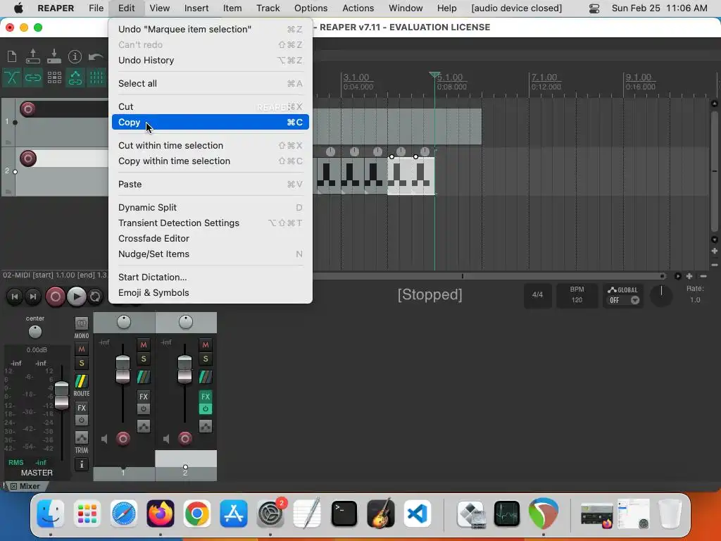Open Project settings info icon
Viewport: 721px width, 541px height.
[x=75, y=56]
